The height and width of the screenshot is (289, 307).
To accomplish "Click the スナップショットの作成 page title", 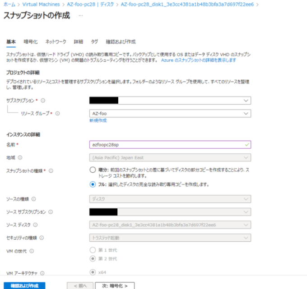I will (x=37, y=15).
